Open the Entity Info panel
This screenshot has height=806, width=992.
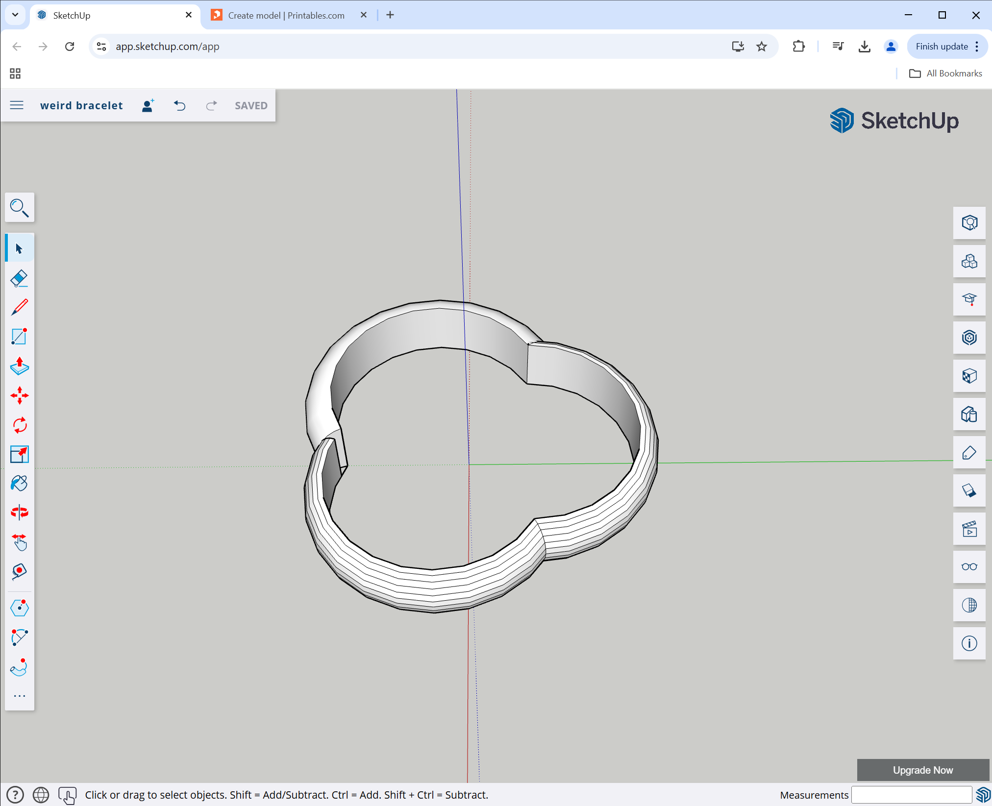click(969, 223)
